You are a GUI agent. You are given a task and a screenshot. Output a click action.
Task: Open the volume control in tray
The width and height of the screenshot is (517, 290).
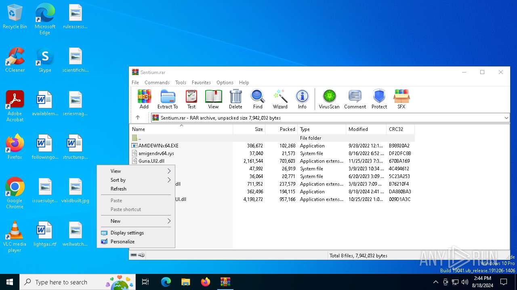(x=465, y=282)
